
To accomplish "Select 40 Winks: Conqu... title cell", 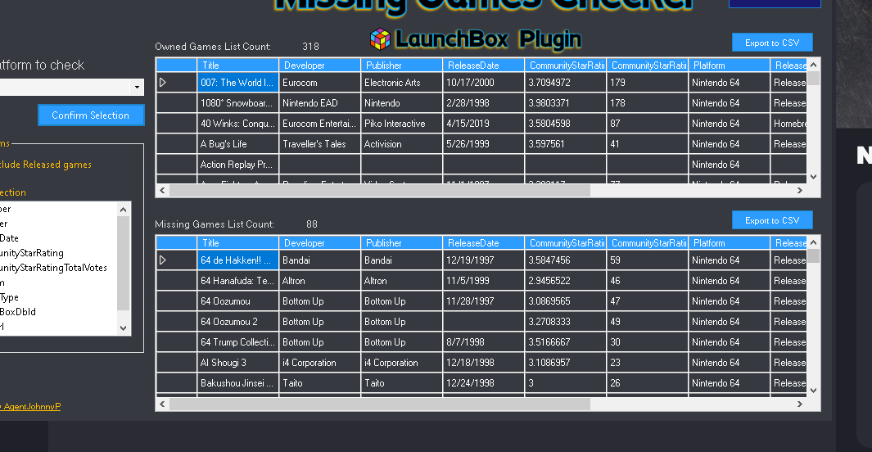I will coord(237,124).
